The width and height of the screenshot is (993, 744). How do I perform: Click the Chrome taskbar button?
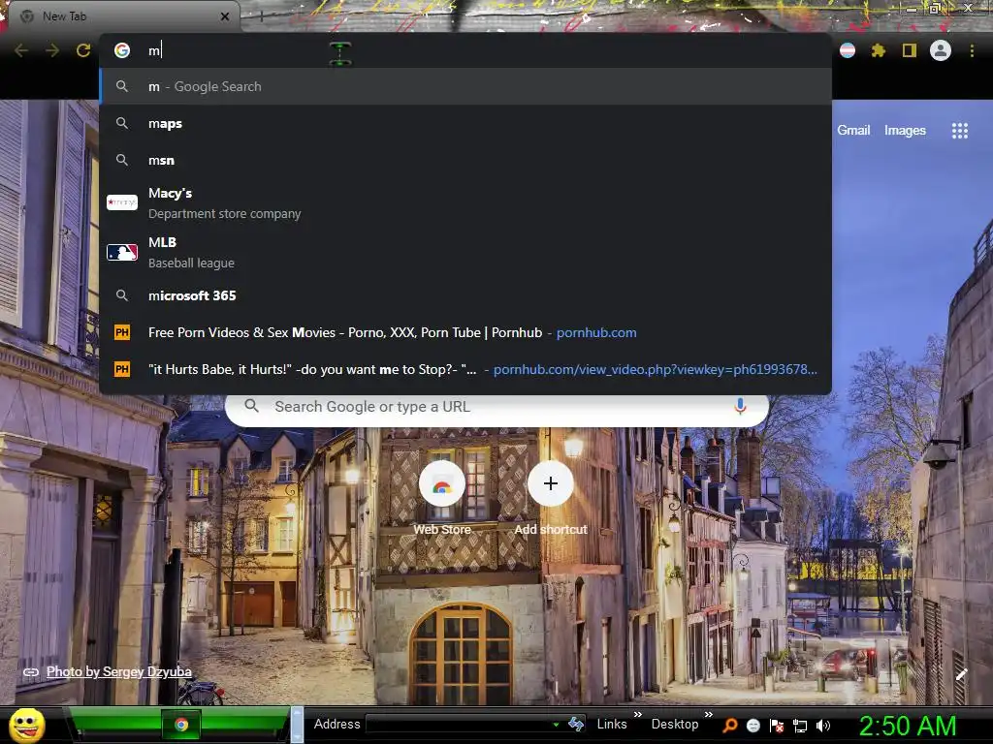tap(181, 725)
